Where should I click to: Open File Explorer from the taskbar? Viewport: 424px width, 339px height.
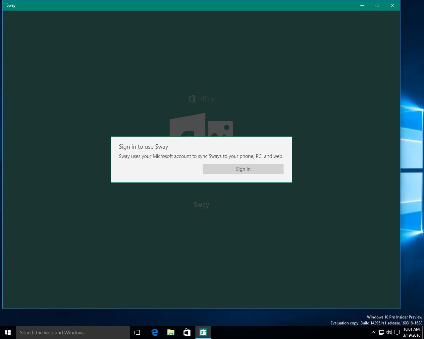tap(171, 332)
